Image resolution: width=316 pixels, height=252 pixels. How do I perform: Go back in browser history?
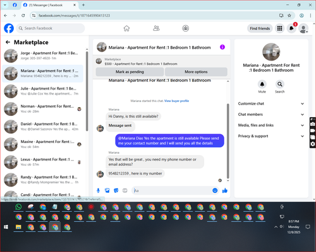point(6,15)
